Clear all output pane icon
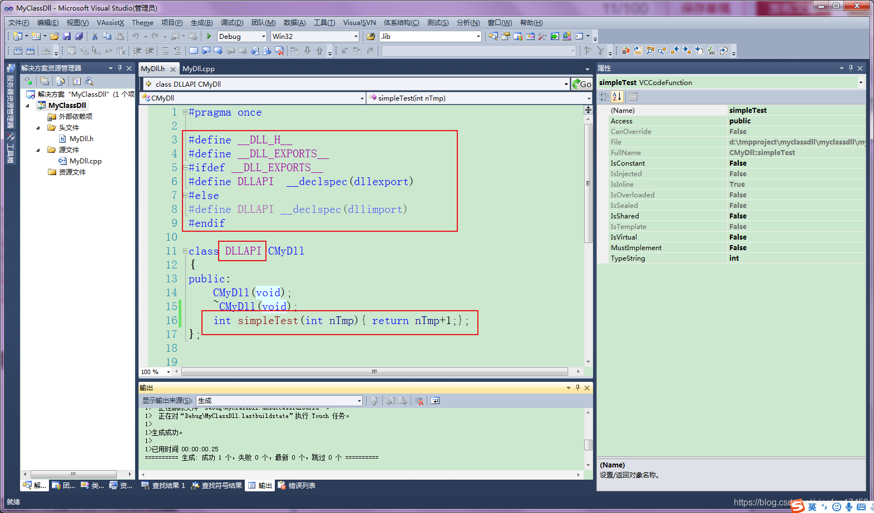 coord(419,401)
